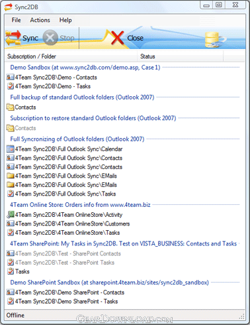Click the red X Close icon
This screenshot has height=325, width=250.
(117, 38)
